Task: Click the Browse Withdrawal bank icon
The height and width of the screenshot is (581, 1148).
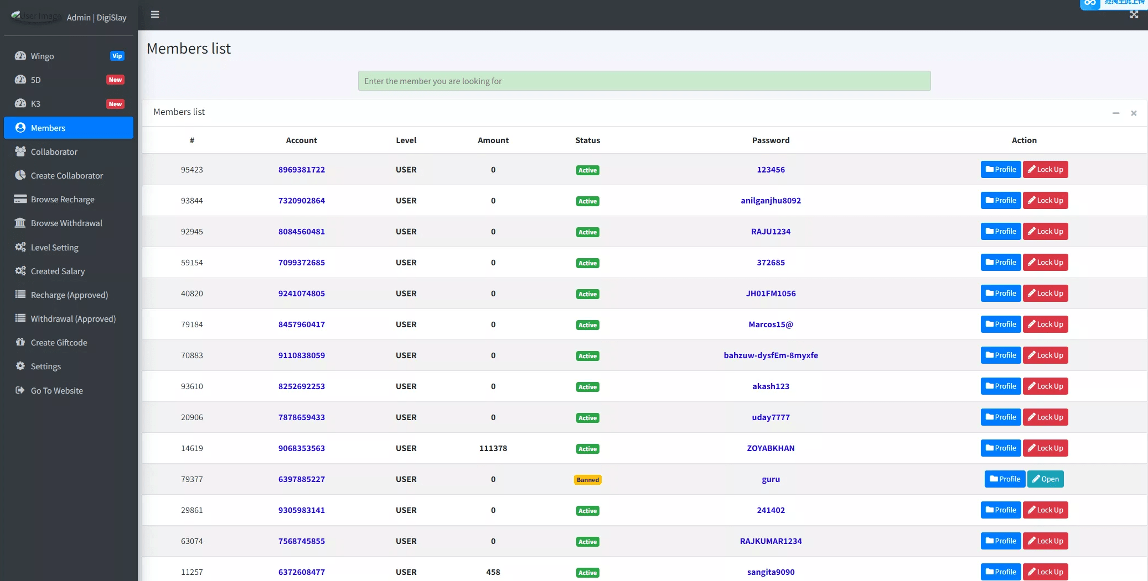Action: coord(20,223)
